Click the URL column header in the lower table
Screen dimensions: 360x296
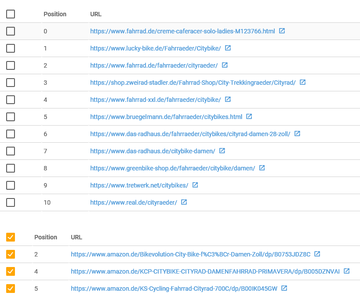(x=76, y=237)
